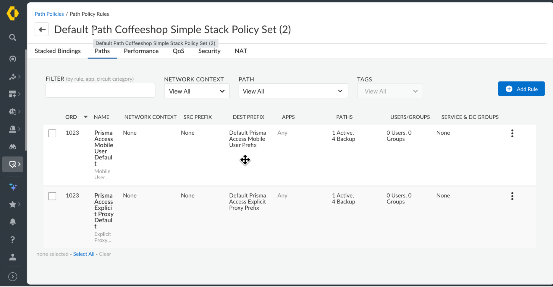Open the briefcase-gear sidebar icon

coord(12,112)
